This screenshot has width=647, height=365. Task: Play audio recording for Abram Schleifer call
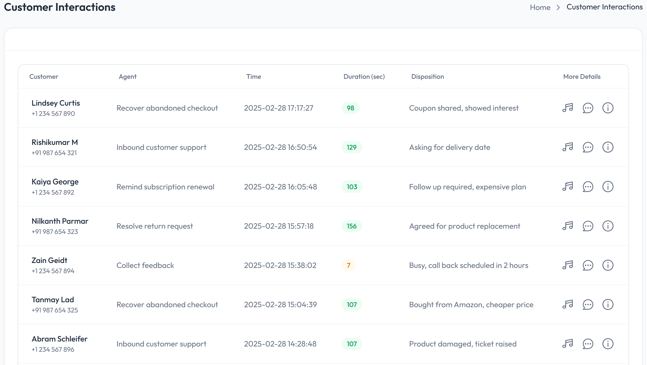[568, 344]
